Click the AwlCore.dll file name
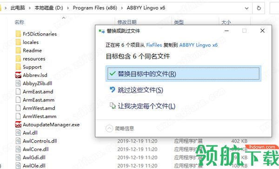This screenshot has height=169, width=279. click(x=36, y=149)
